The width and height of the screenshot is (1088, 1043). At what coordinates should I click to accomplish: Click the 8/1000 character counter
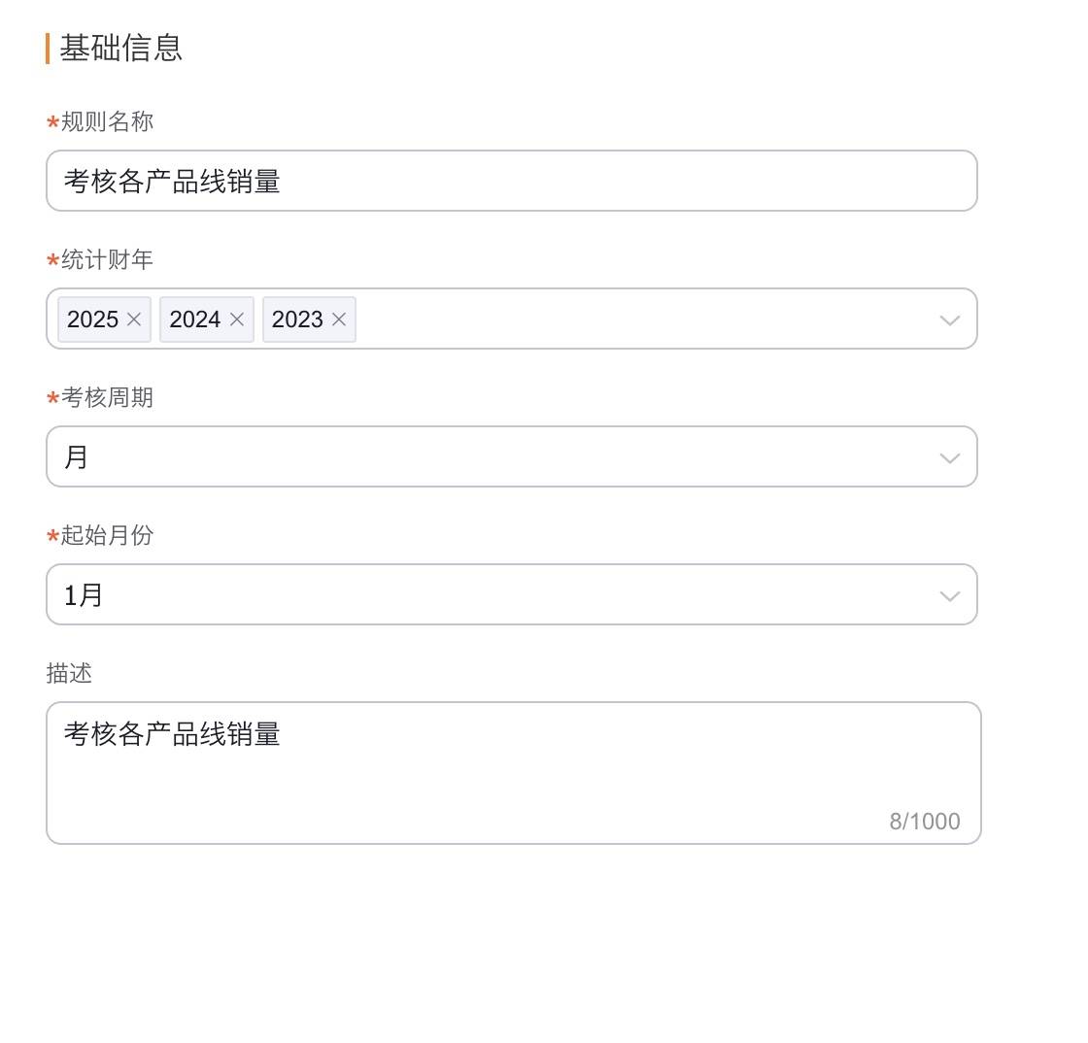pyautogui.click(x=924, y=822)
